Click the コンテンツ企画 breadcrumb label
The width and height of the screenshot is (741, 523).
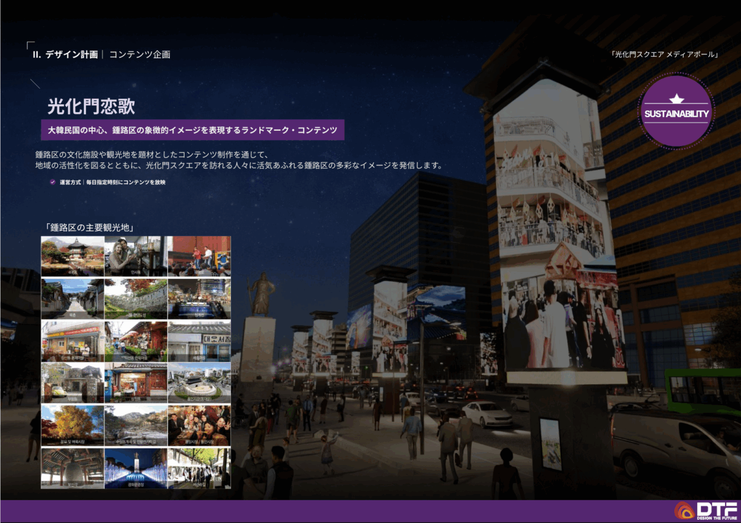[140, 54]
